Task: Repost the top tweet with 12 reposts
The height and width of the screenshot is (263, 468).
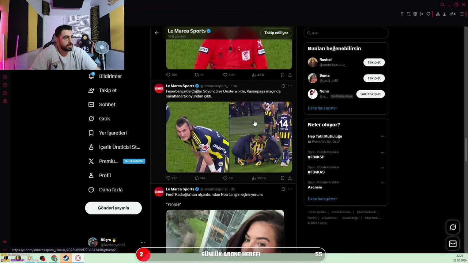Action: click(x=199, y=75)
